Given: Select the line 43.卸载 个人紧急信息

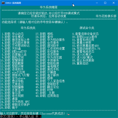Looking at the screenshot, I should 50,81.
